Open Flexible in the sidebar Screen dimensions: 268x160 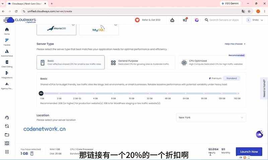[x=7, y=42]
